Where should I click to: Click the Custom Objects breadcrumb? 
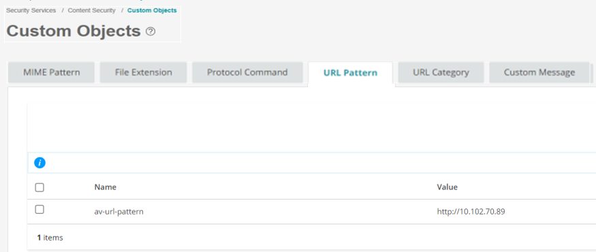point(152,10)
